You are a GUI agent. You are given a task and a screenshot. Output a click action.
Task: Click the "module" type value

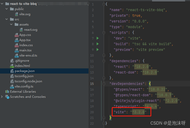[x=134, y=27]
